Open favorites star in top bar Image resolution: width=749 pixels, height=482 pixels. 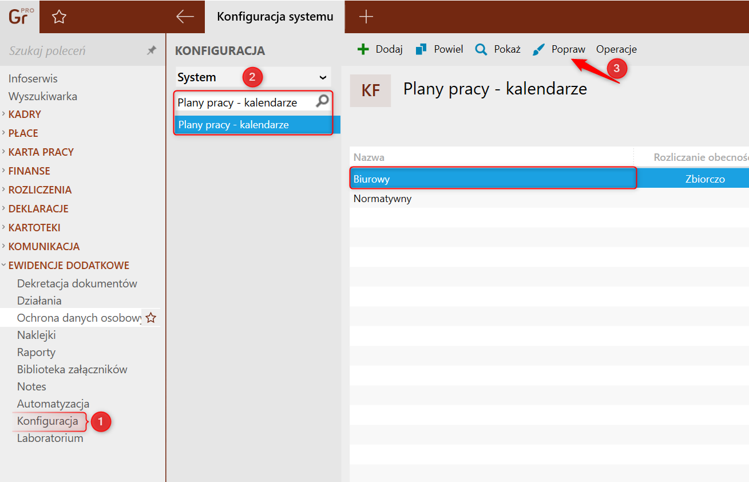pos(59,17)
